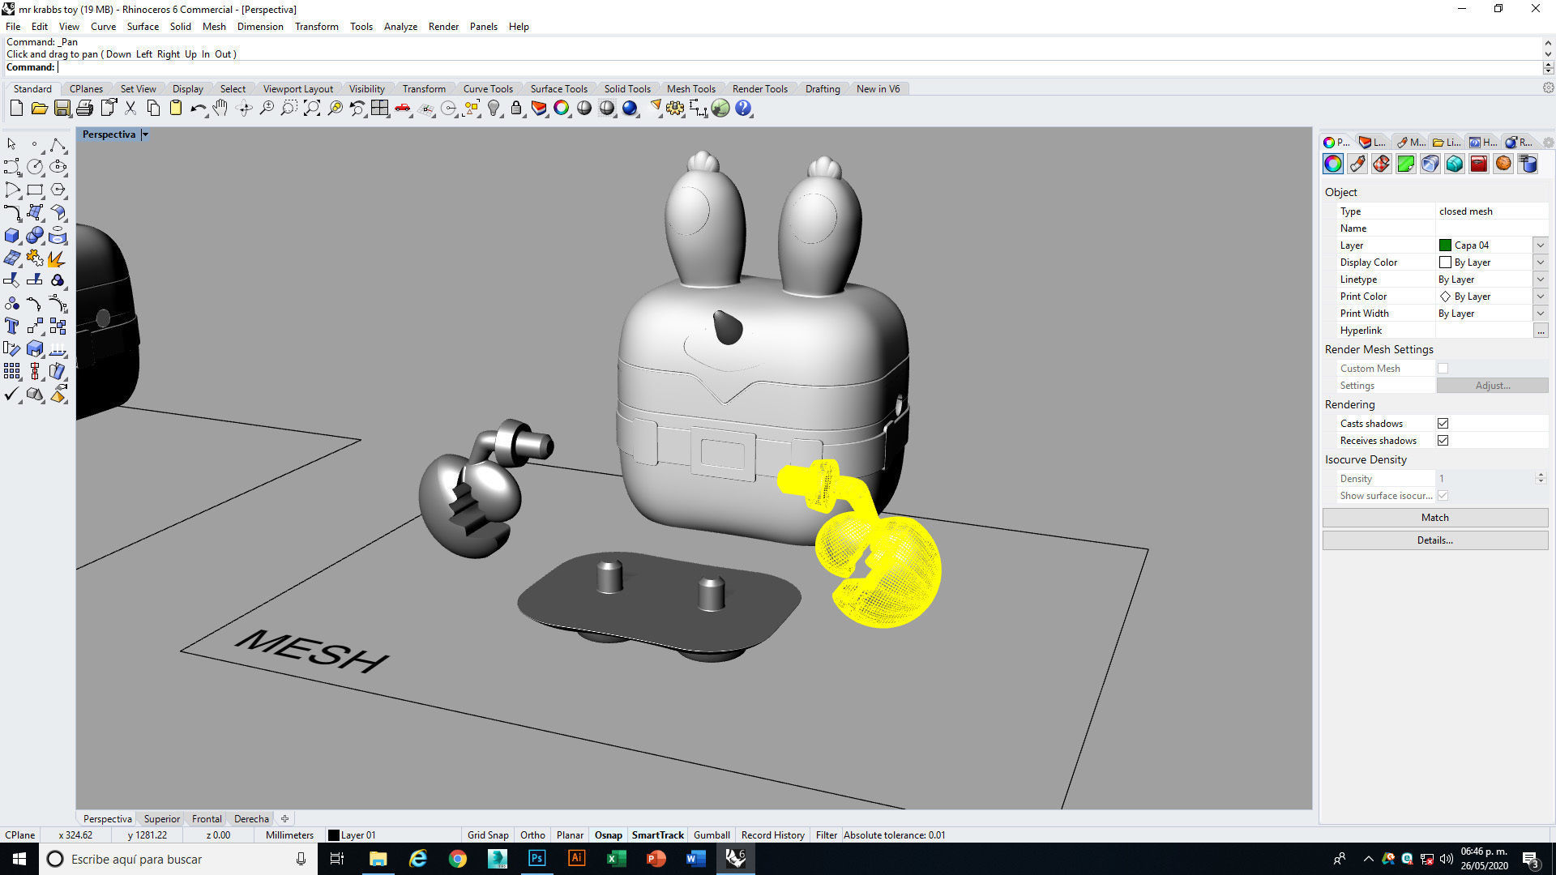Switch to the Mesh Tools toolbar tab

tap(690, 89)
